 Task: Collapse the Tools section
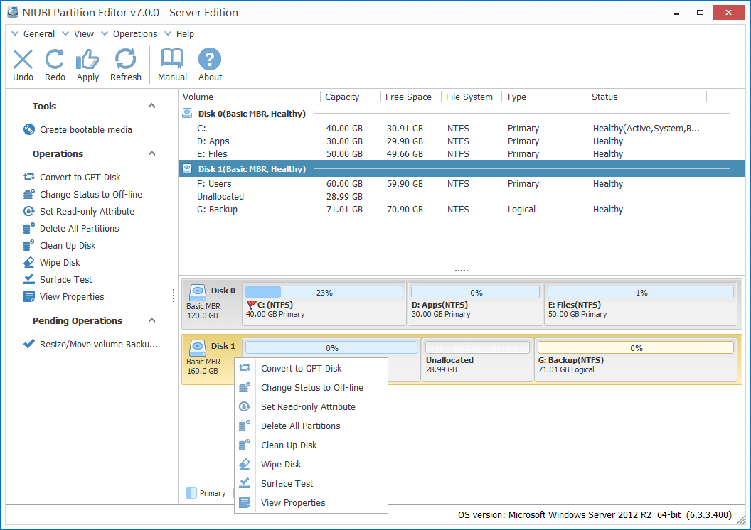click(151, 106)
